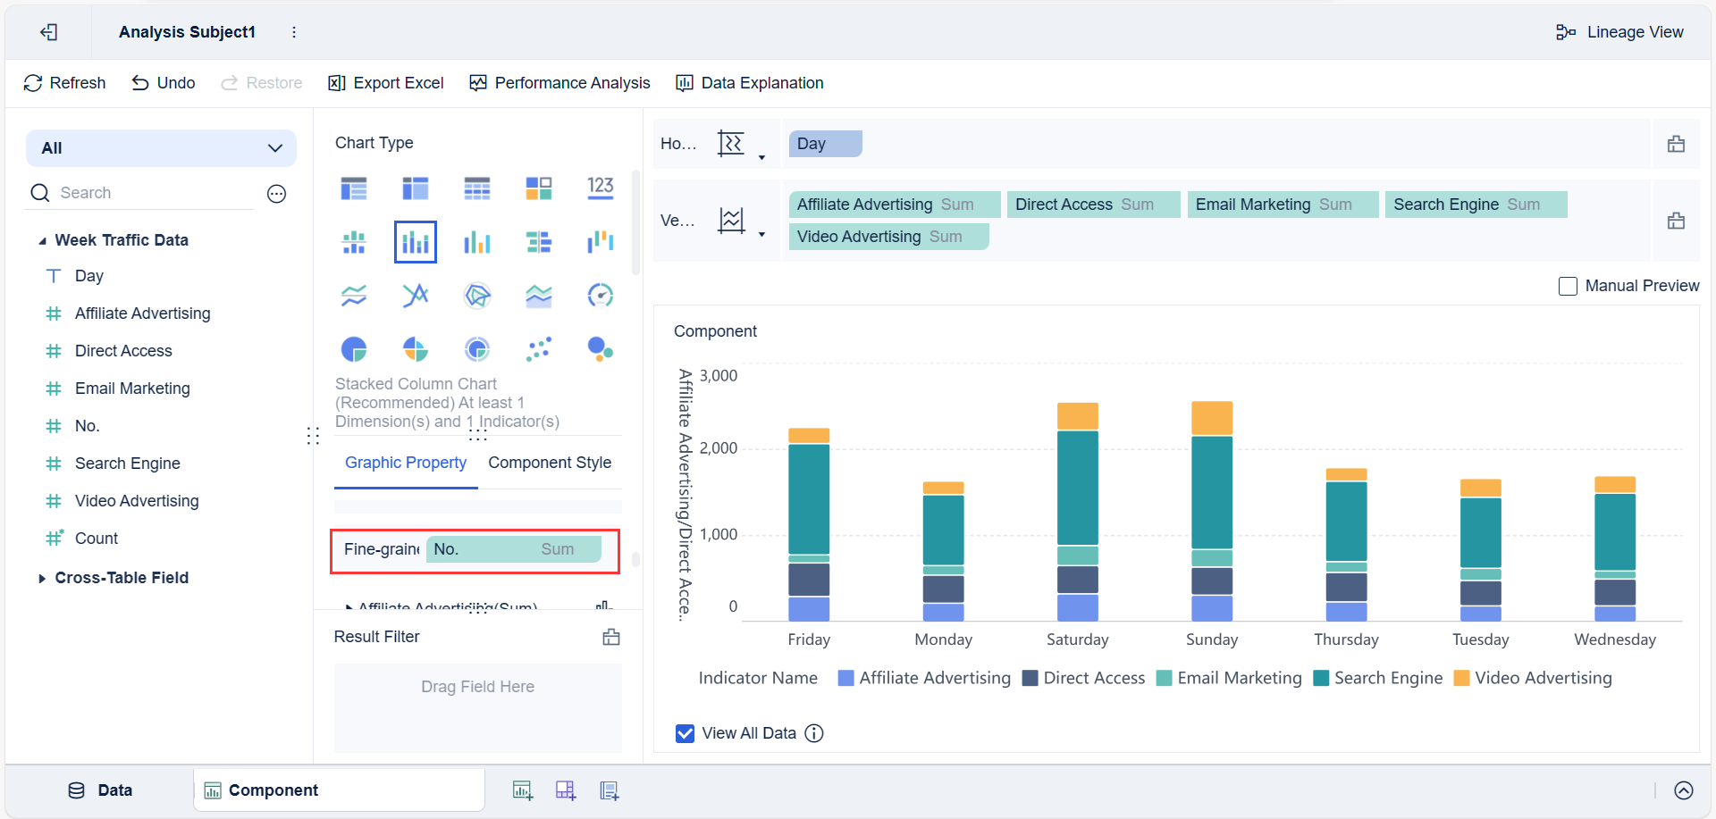
Task: Uncheck the View All Data checkbox
Action: coord(685,733)
